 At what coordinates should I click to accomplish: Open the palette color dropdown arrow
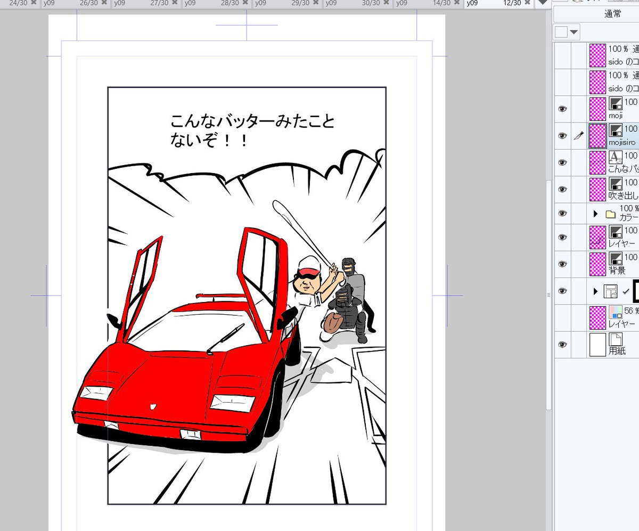[x=574, y=32]
